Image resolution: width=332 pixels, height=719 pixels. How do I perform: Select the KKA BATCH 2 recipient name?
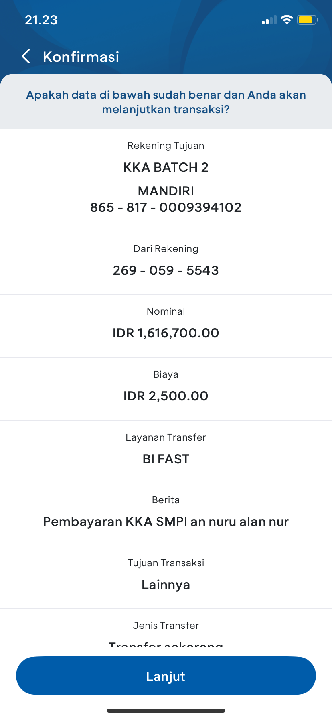(x=166, y=167)
